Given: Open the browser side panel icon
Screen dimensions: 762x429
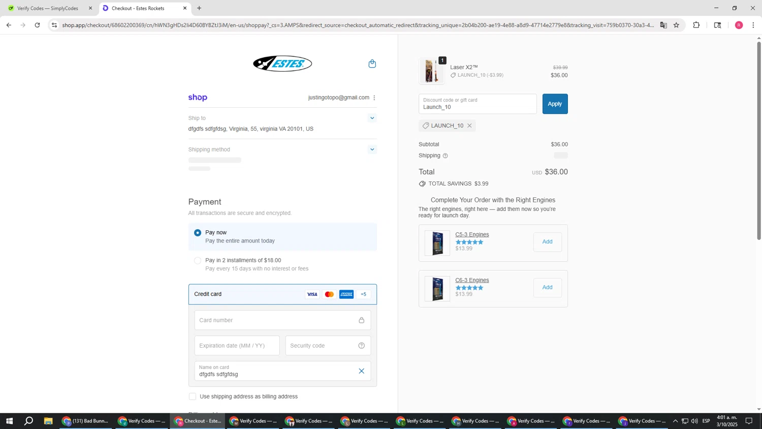Looking at the screenshot, I should coord(718,25).
